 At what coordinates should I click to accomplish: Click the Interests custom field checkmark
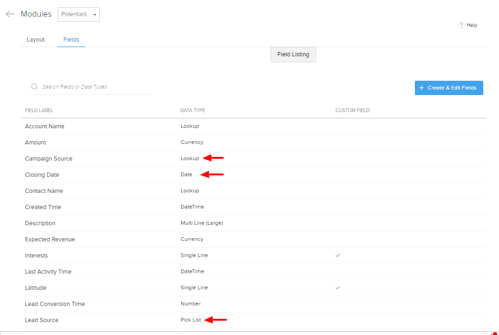(338, 255)
